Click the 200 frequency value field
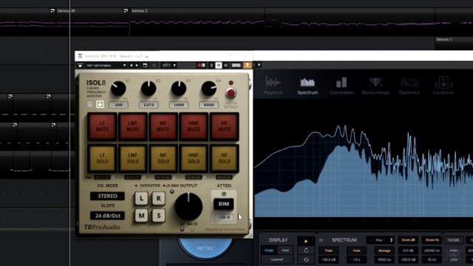Viewport: 473px width, 266px height. point(118,105)
